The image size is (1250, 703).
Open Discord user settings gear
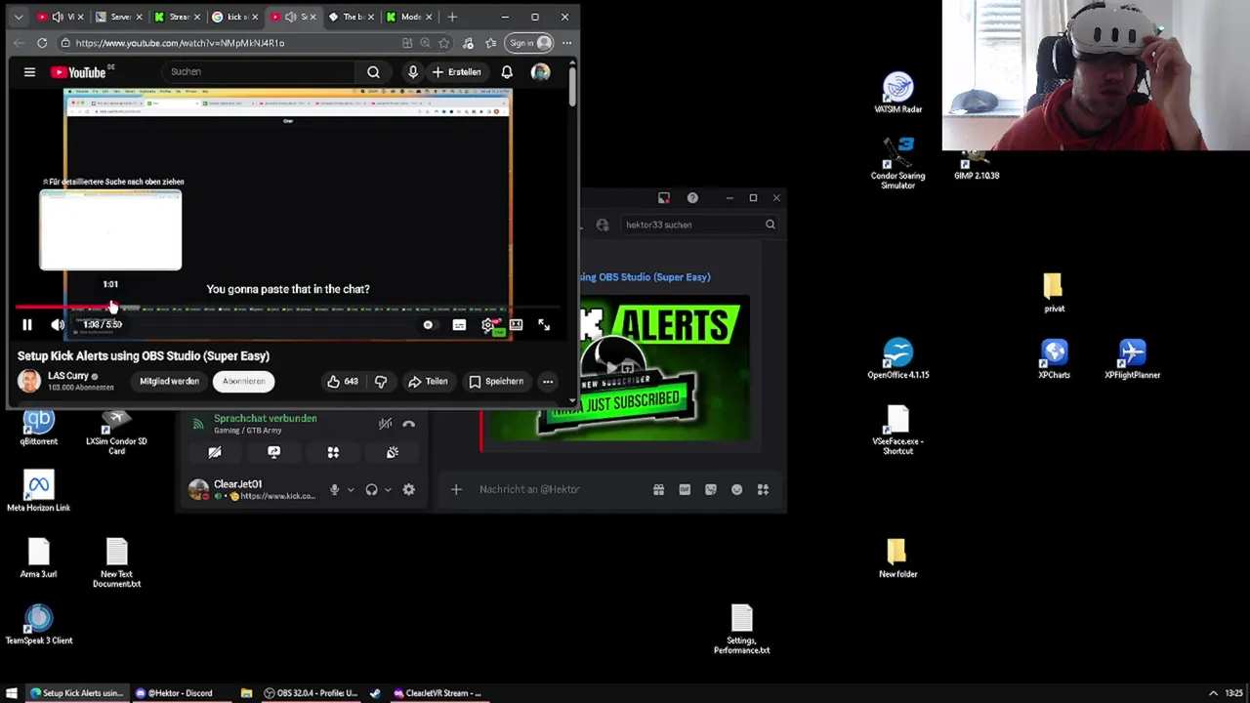409,490
